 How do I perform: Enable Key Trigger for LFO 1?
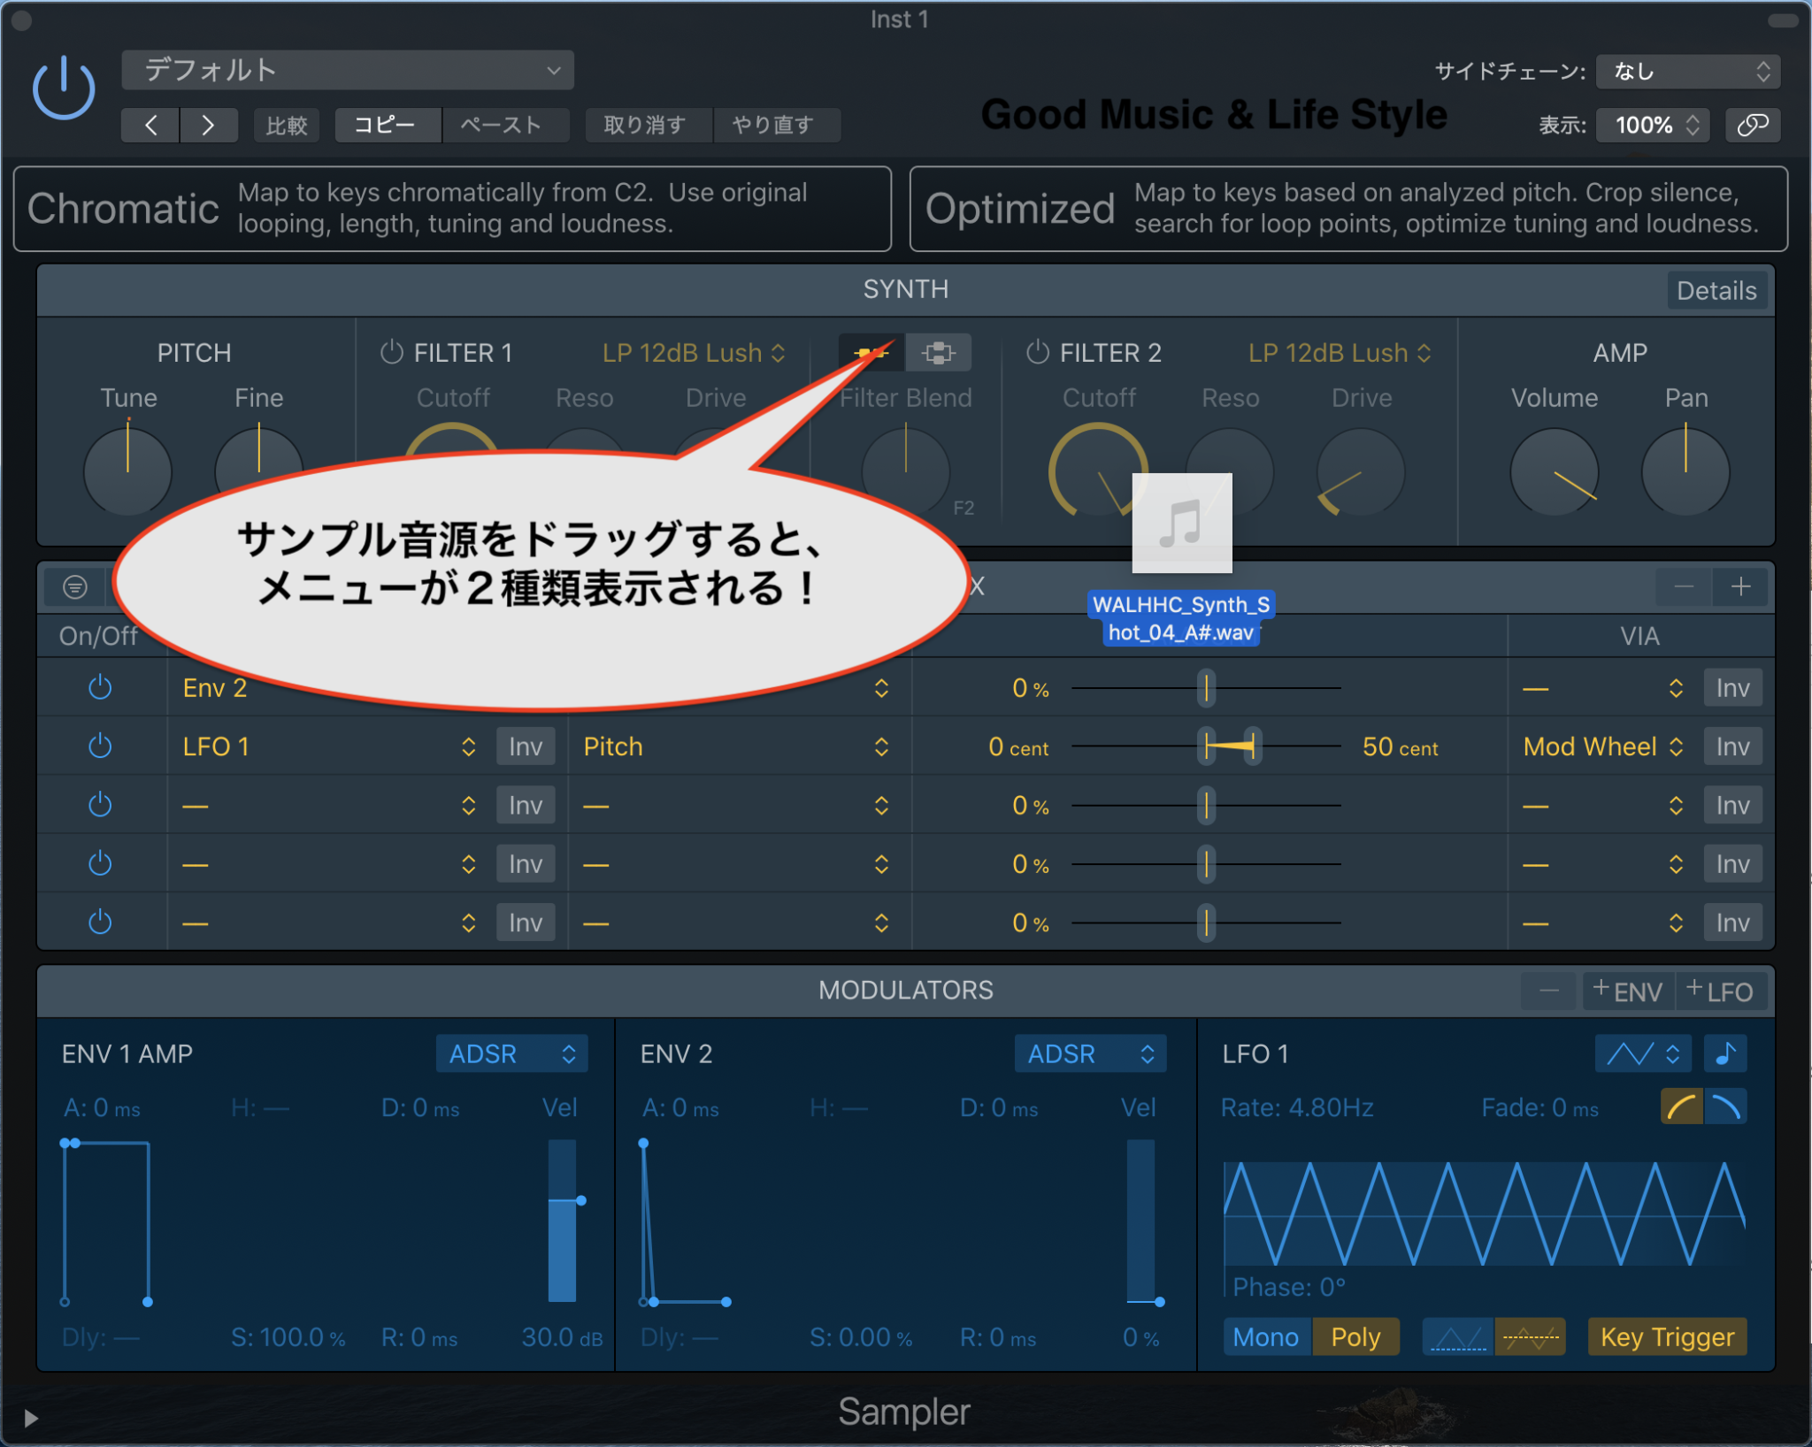tap(1667, 1336)
